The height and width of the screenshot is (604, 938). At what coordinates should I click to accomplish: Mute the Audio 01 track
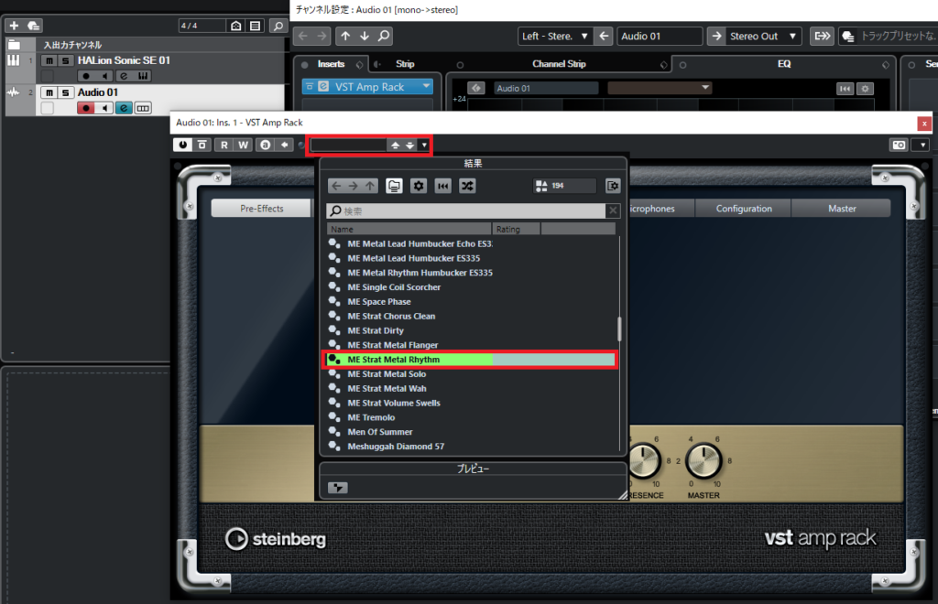[49, 92]
